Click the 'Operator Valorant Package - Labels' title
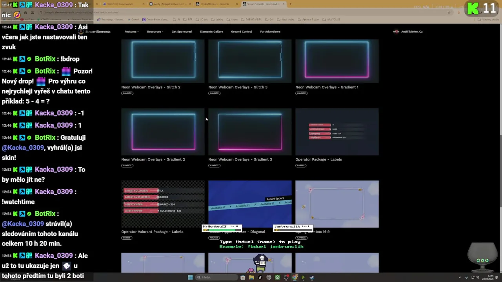 152,231
